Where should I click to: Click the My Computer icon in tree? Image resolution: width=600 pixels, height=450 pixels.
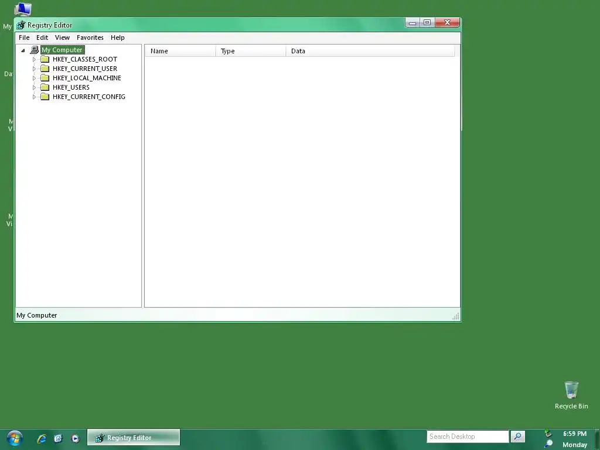(35, 50)
